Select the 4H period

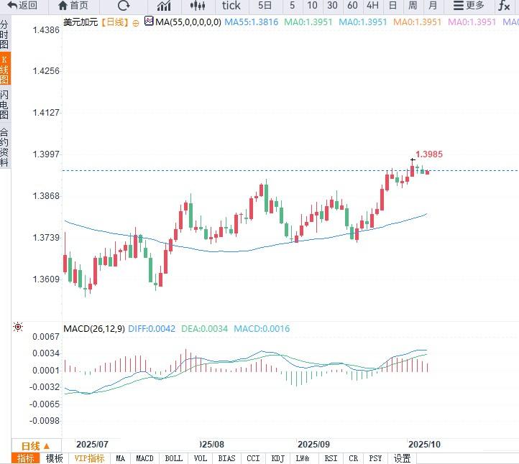372,6
